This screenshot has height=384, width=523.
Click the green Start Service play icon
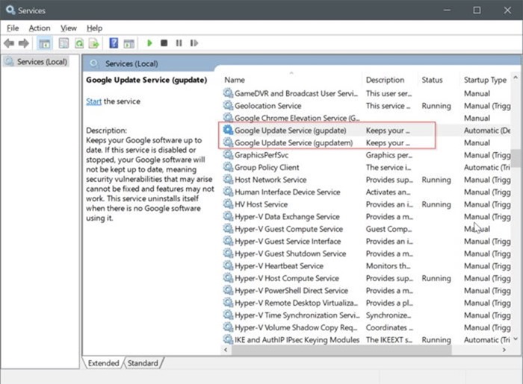pyautogui.click(x=149, y=43)
